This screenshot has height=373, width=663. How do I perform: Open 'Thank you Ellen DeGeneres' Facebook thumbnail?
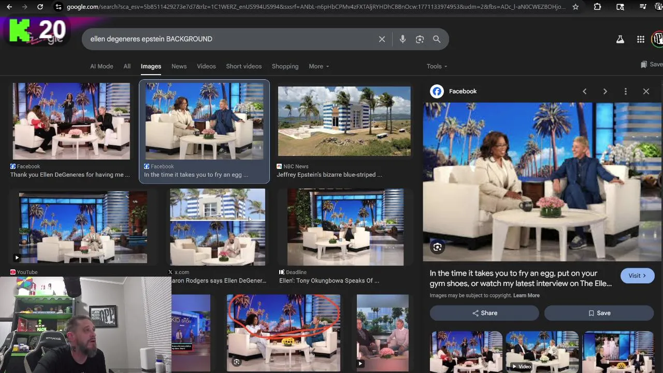click(71, 121)
